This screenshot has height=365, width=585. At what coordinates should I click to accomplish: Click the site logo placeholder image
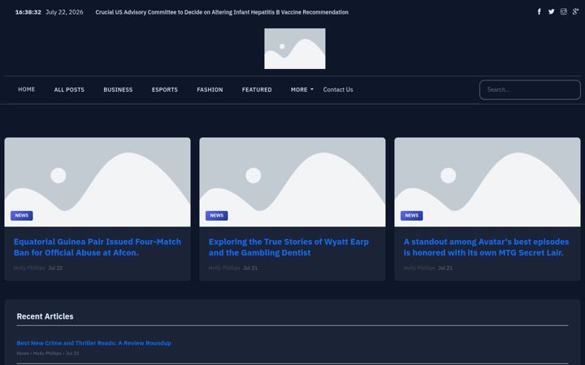coord(295,49)
